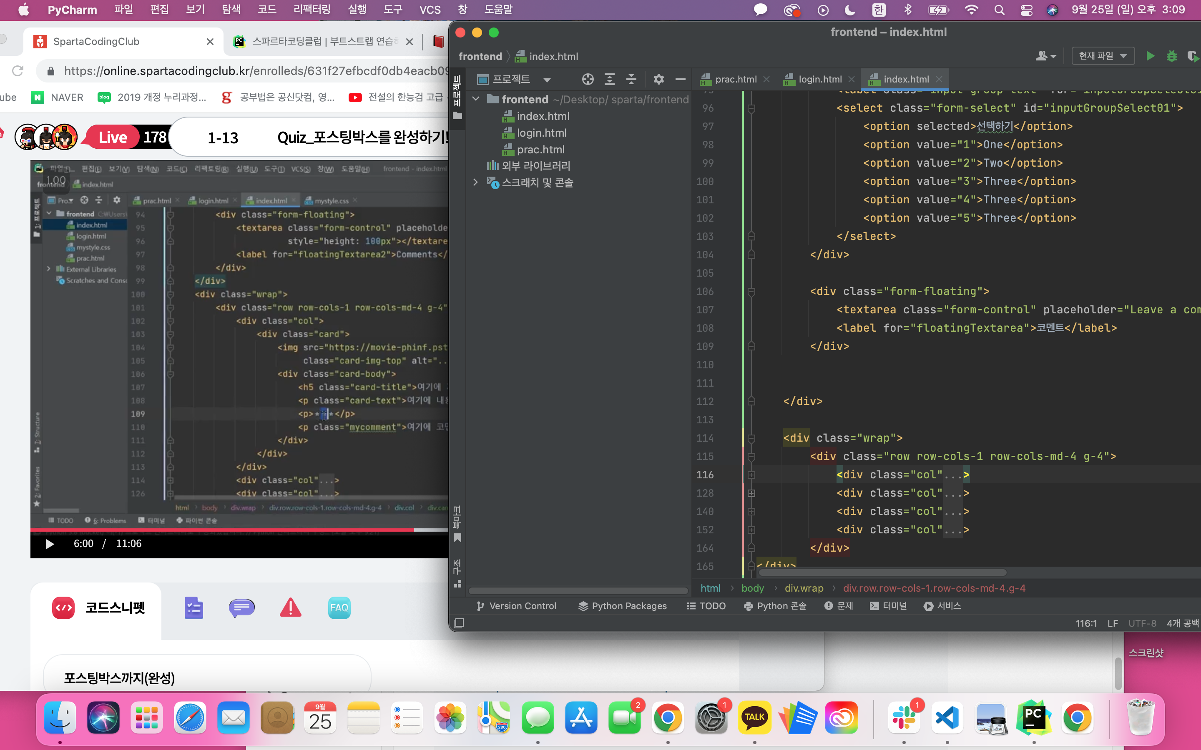Open login.html in project tree
This screenshot has height=750, width=1201.
click(541, 133)
